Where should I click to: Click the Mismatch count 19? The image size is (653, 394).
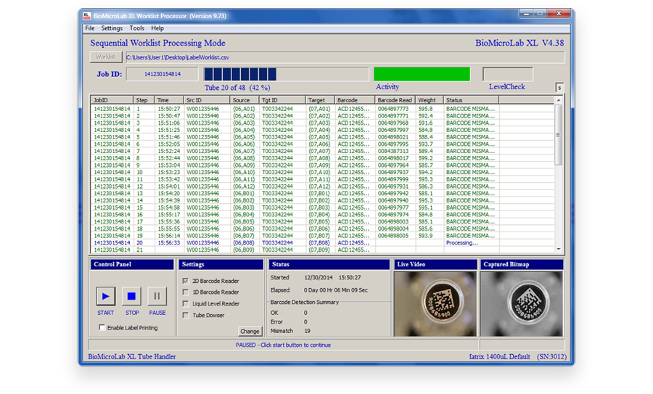pos(308,331)
